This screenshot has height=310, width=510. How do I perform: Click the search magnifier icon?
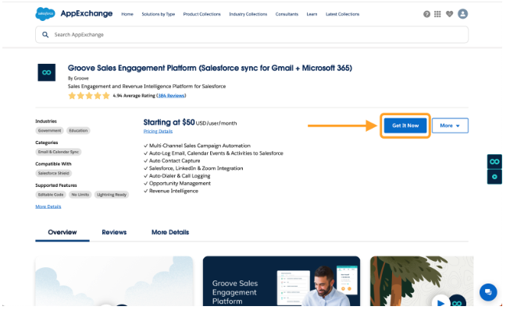(x=45, y=35)
